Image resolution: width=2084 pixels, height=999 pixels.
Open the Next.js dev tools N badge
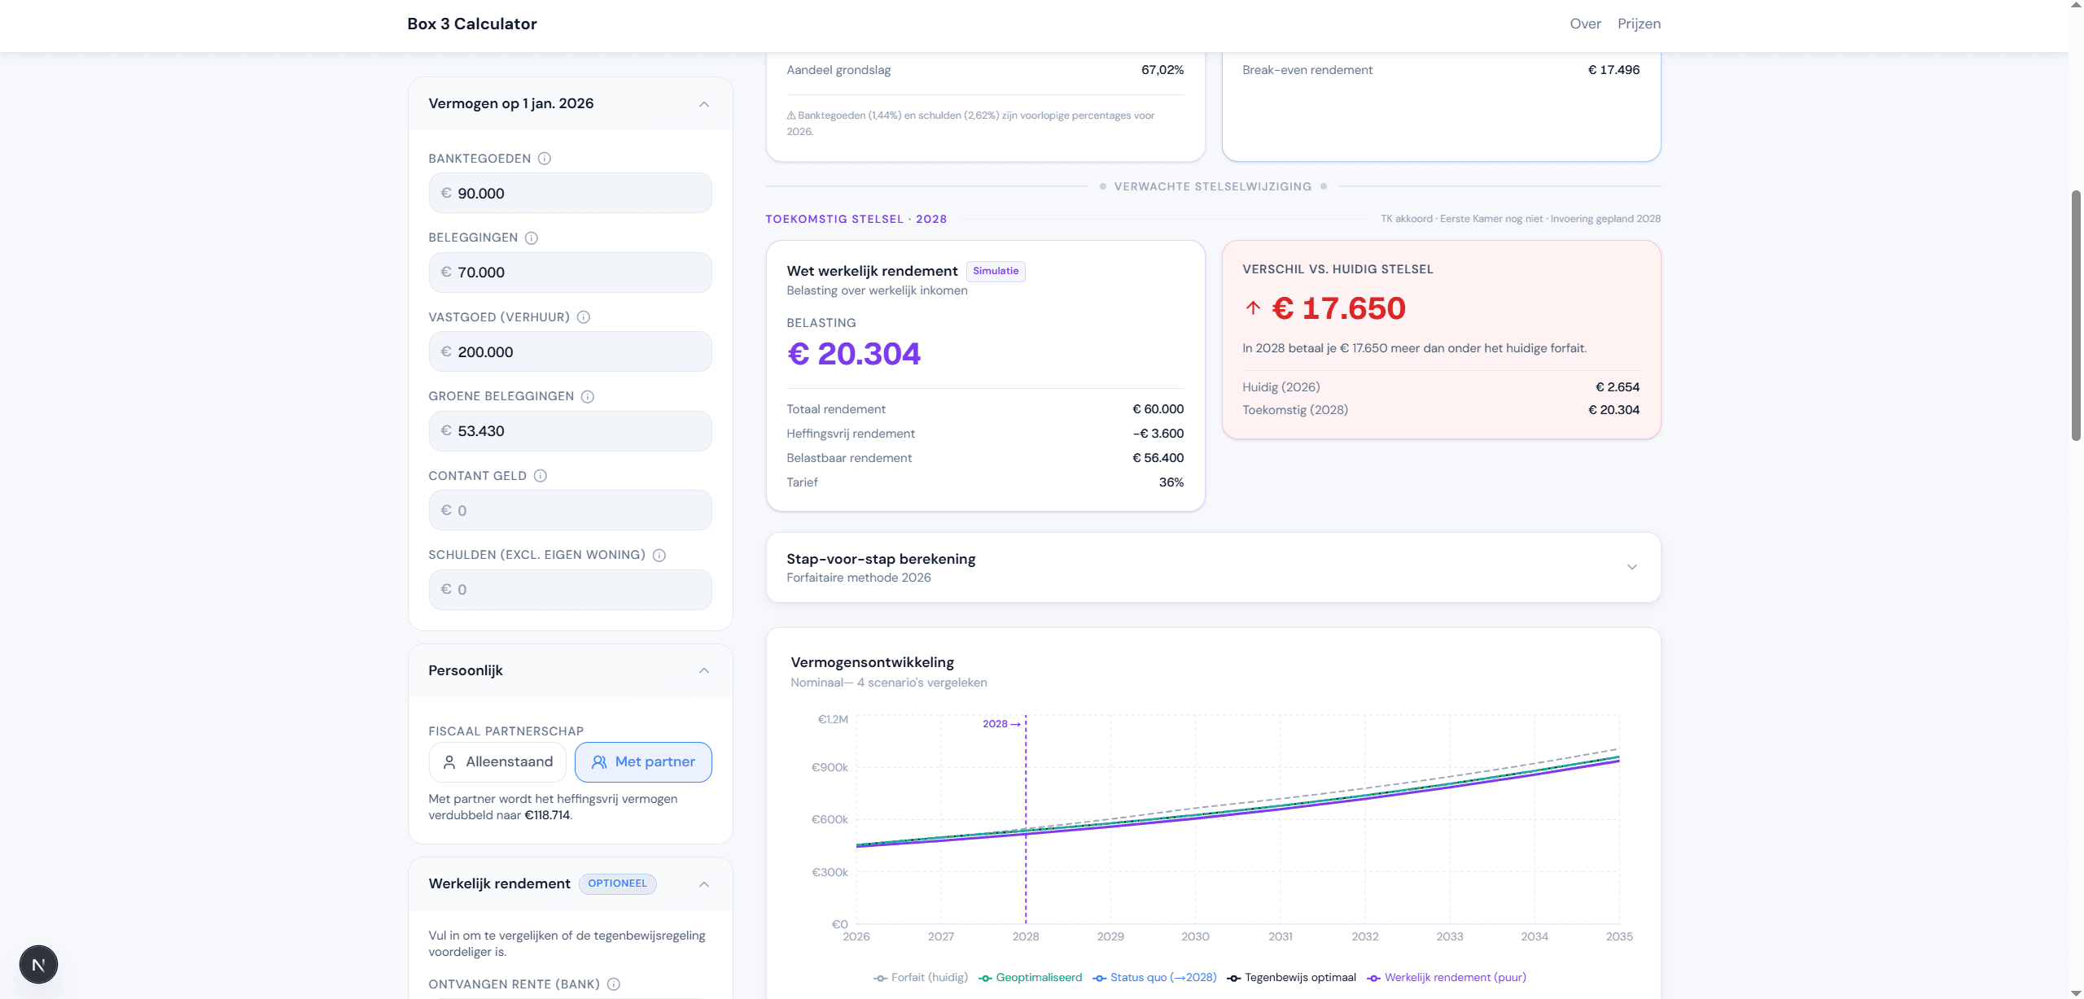tap(38, 965)
